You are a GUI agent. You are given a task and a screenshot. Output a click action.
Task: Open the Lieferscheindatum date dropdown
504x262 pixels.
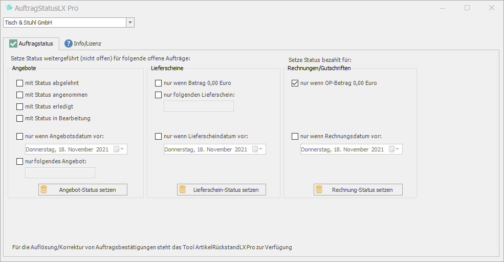(x=261, y=149)
